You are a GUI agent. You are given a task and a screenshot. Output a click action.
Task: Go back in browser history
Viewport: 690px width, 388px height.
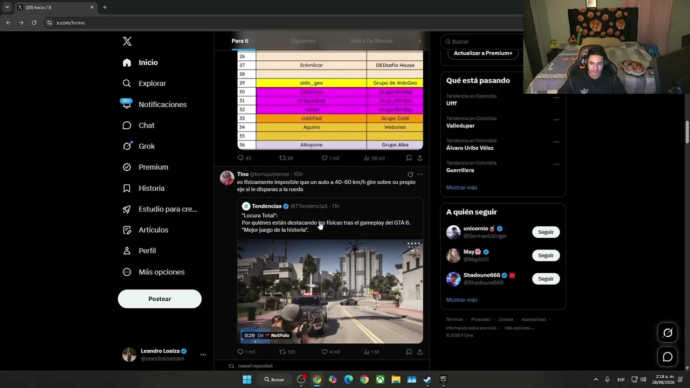pos(8,23)
